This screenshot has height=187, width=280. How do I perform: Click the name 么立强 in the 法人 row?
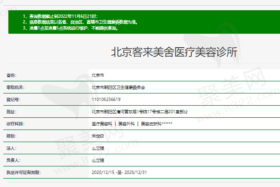pos(98,148)
